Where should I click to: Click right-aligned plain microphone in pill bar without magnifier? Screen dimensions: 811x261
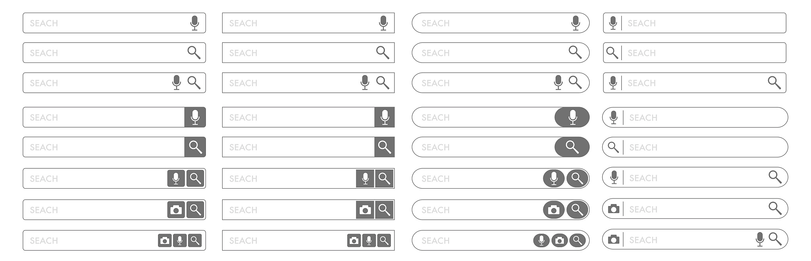(x=576, y=23)
